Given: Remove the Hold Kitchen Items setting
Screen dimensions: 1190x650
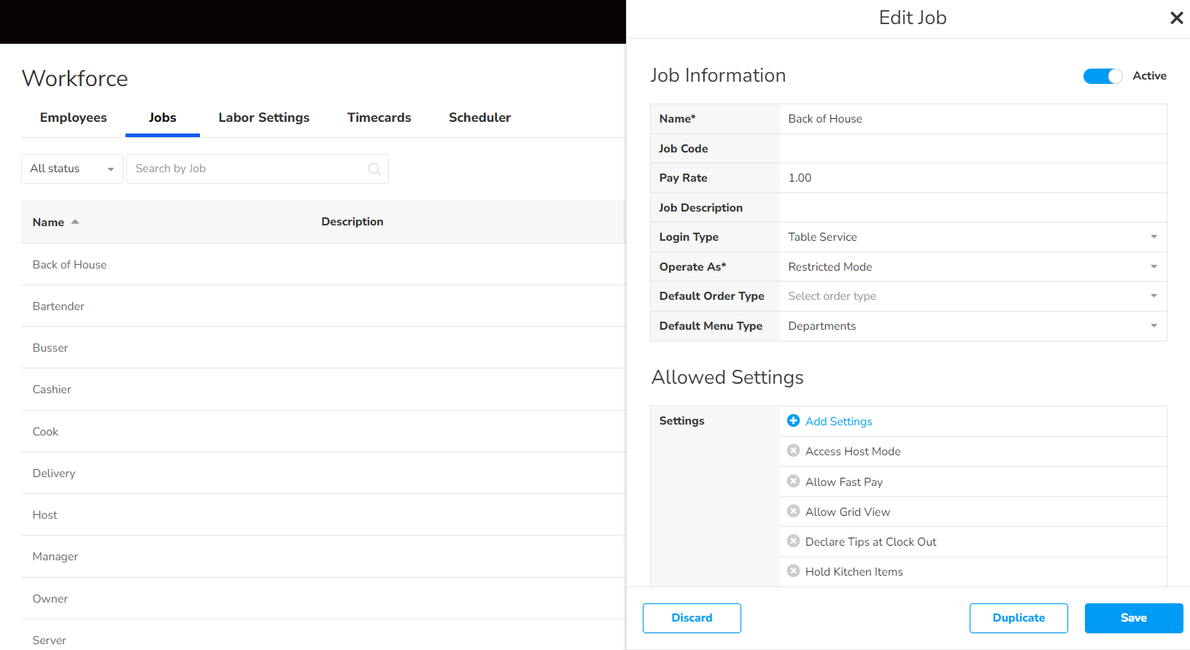Looking at the screenshot, I should pyautogui.click(x=793, y=571).
